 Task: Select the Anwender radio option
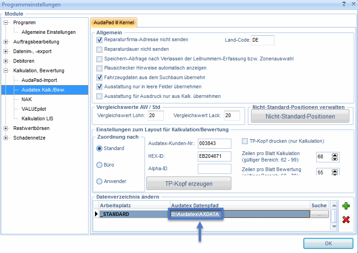pos(99,181)
